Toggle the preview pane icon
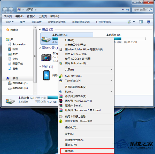155x154 pixels. point(141,22)
